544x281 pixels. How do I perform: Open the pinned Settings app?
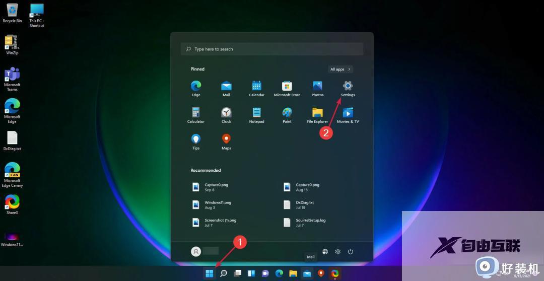click(x=348, y=89)
